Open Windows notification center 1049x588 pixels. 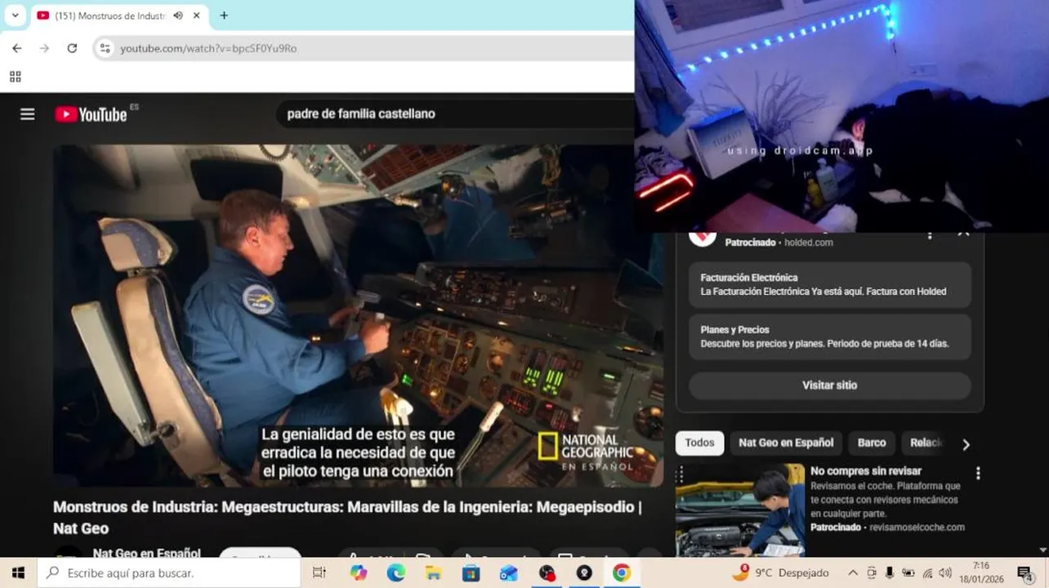[x=1026, y=572]
